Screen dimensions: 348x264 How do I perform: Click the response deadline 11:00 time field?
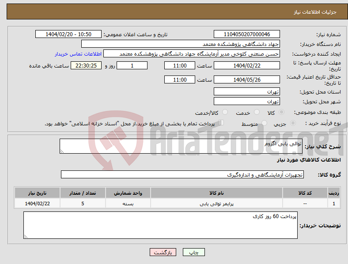180,65
